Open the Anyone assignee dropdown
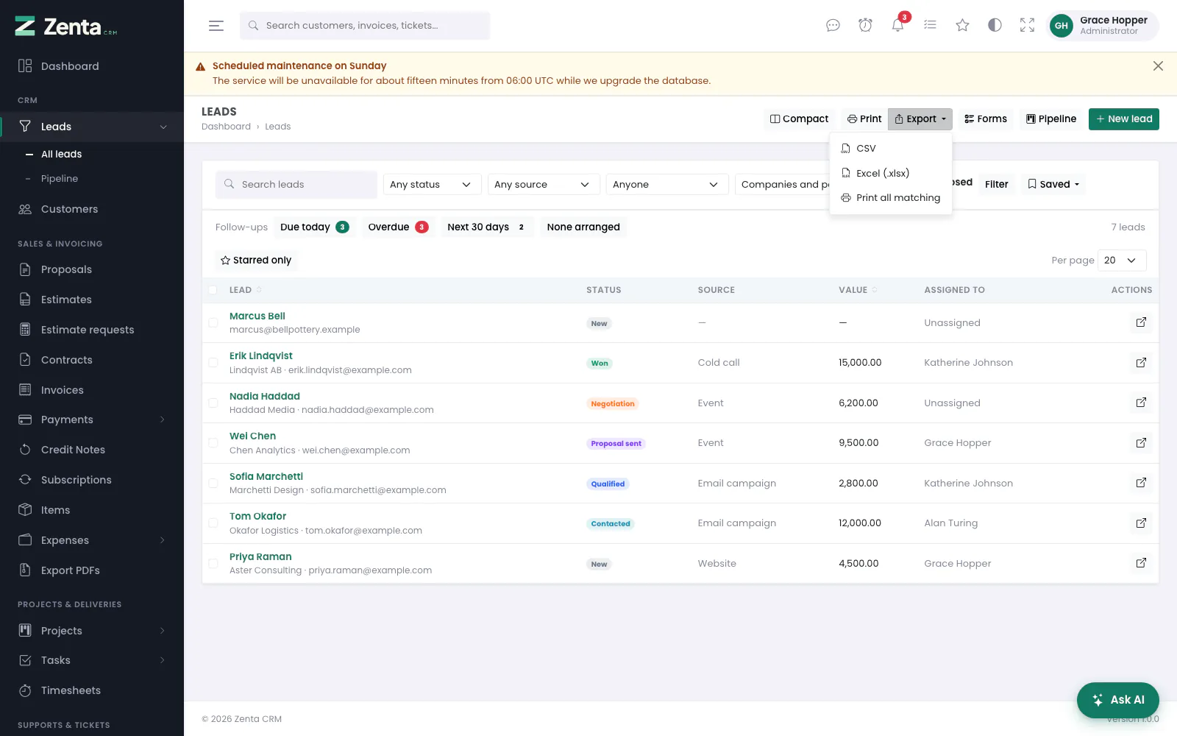 (x=667, y=185)
